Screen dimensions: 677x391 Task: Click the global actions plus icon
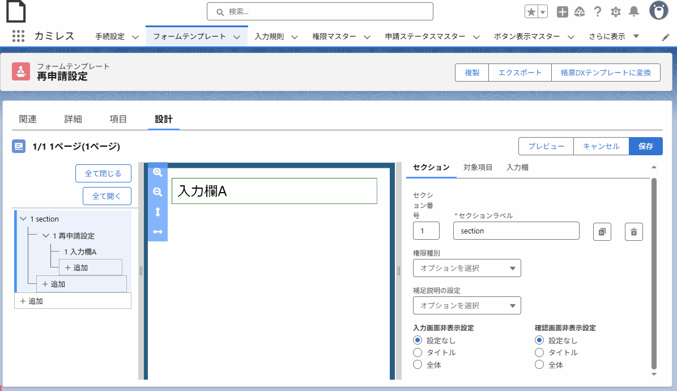click(562, 12)
